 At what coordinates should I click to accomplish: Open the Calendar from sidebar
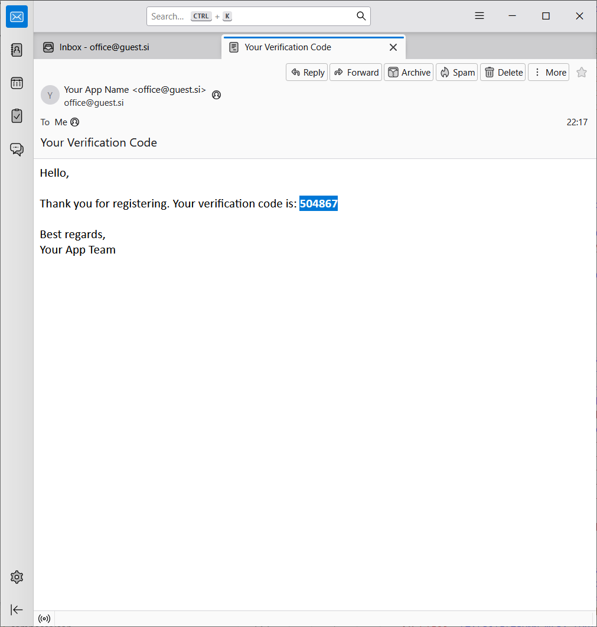click(x=17, y=83)
